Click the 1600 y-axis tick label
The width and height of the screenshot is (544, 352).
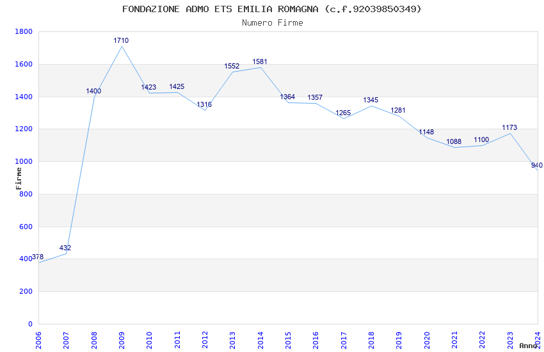[x=24, y=64]
